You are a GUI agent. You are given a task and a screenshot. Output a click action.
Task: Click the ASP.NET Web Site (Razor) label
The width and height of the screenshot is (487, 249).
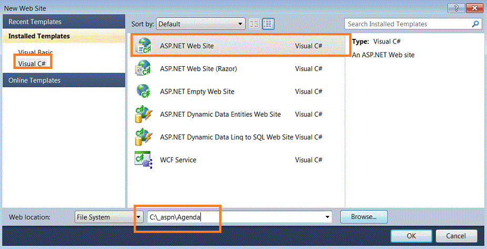click(198, 68)
